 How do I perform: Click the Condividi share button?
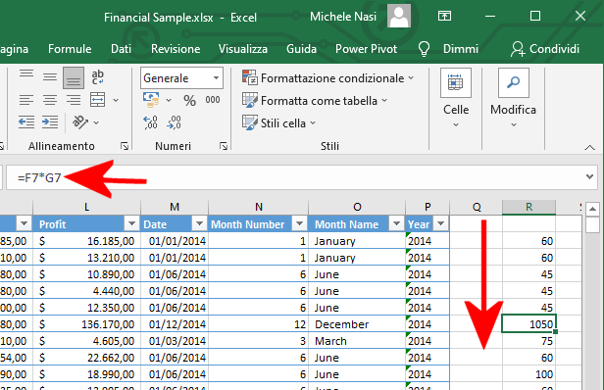click(545, 49)
